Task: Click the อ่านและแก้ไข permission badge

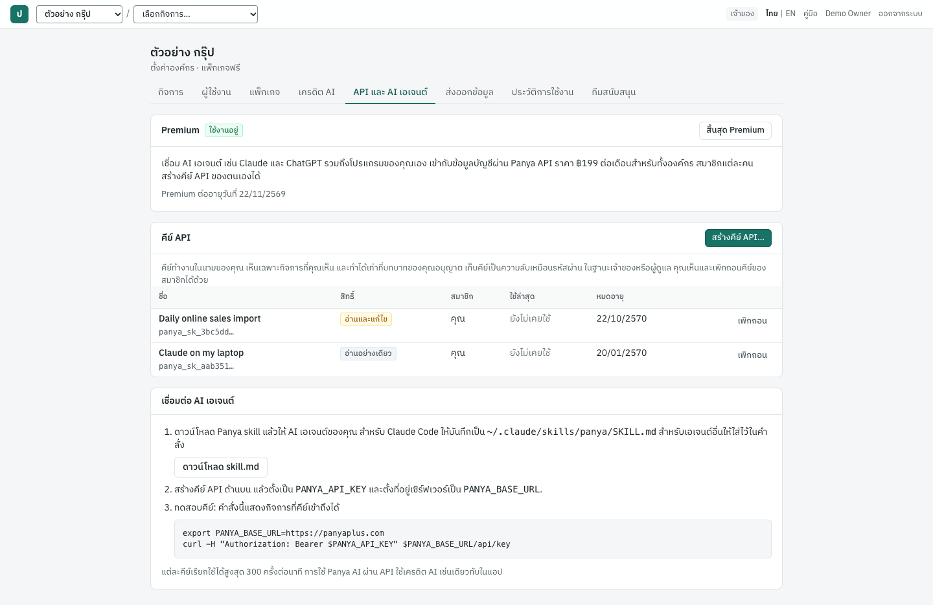Action: pyautogui.click(x=366, y=319)
